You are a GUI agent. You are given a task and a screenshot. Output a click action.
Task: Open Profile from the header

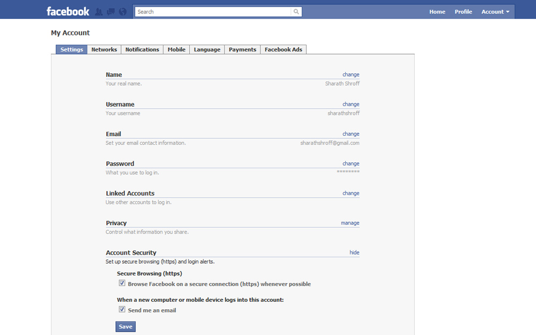tap(463, 12)
